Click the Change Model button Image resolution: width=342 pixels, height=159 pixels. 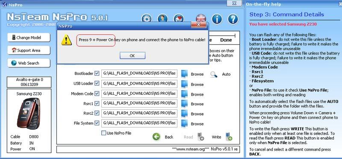pos(29,37)
